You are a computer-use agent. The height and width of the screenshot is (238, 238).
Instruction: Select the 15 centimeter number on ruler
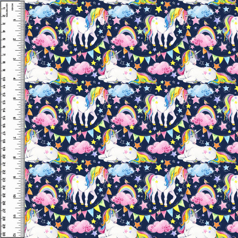[x=4, y=118]
